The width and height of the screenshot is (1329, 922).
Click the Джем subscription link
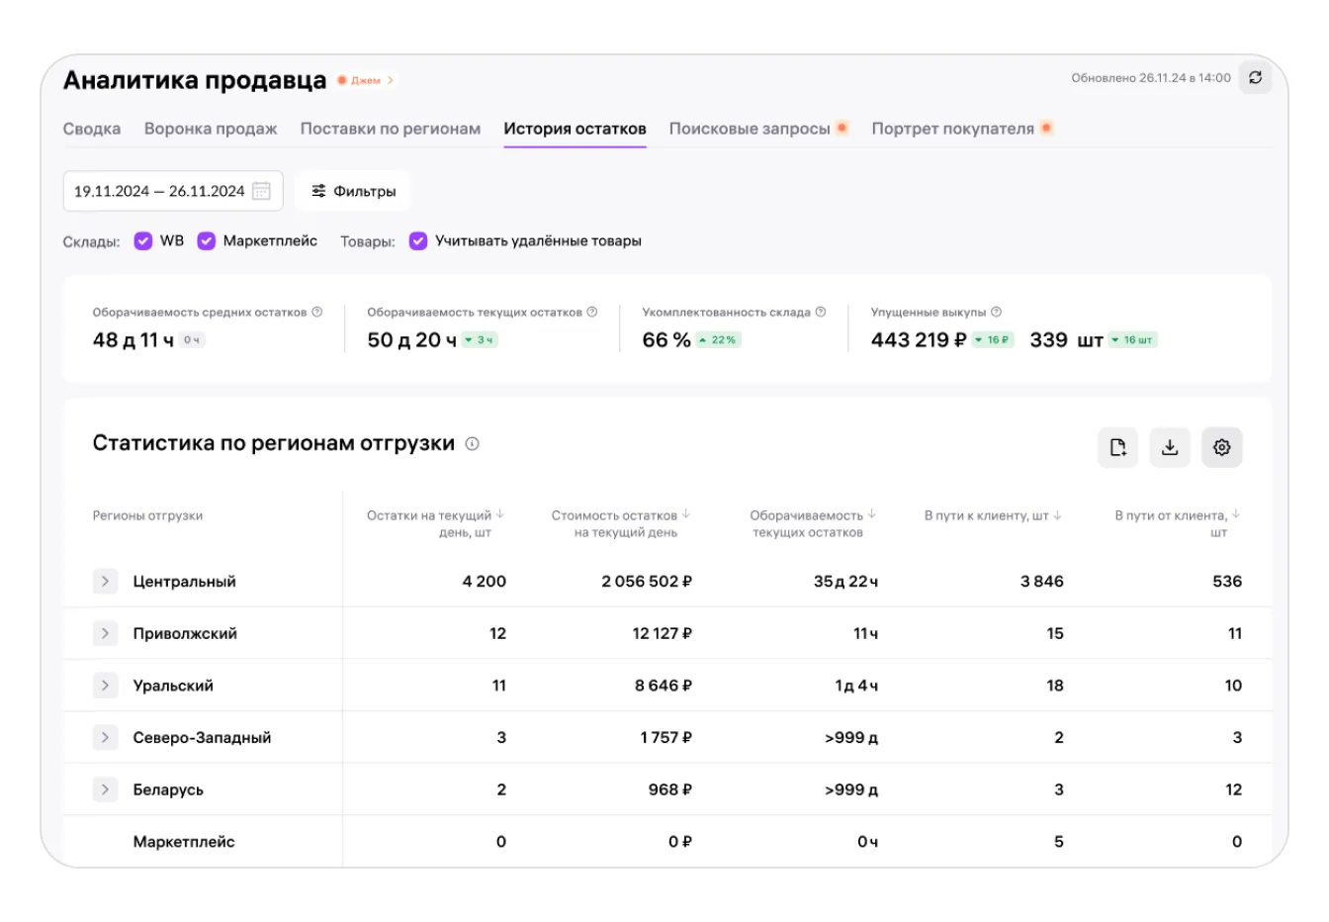click(x=366, y=80)
